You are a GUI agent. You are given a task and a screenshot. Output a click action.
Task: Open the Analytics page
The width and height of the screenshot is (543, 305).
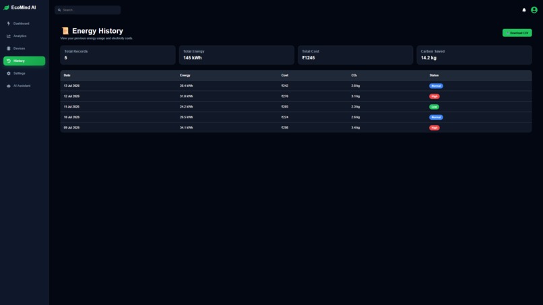(x=24, y=36)
